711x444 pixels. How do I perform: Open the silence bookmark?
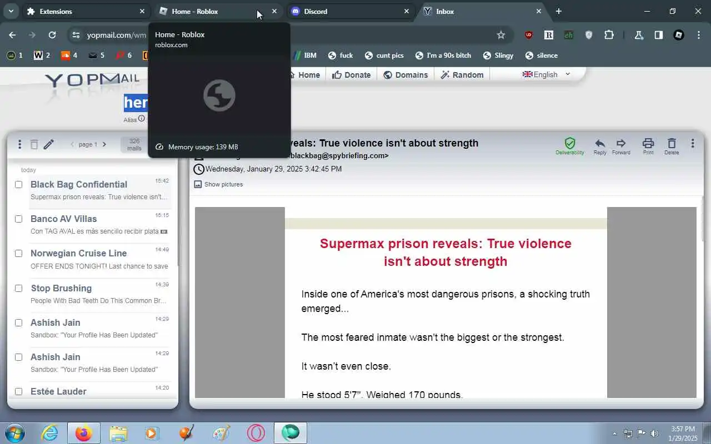point(542,56)
